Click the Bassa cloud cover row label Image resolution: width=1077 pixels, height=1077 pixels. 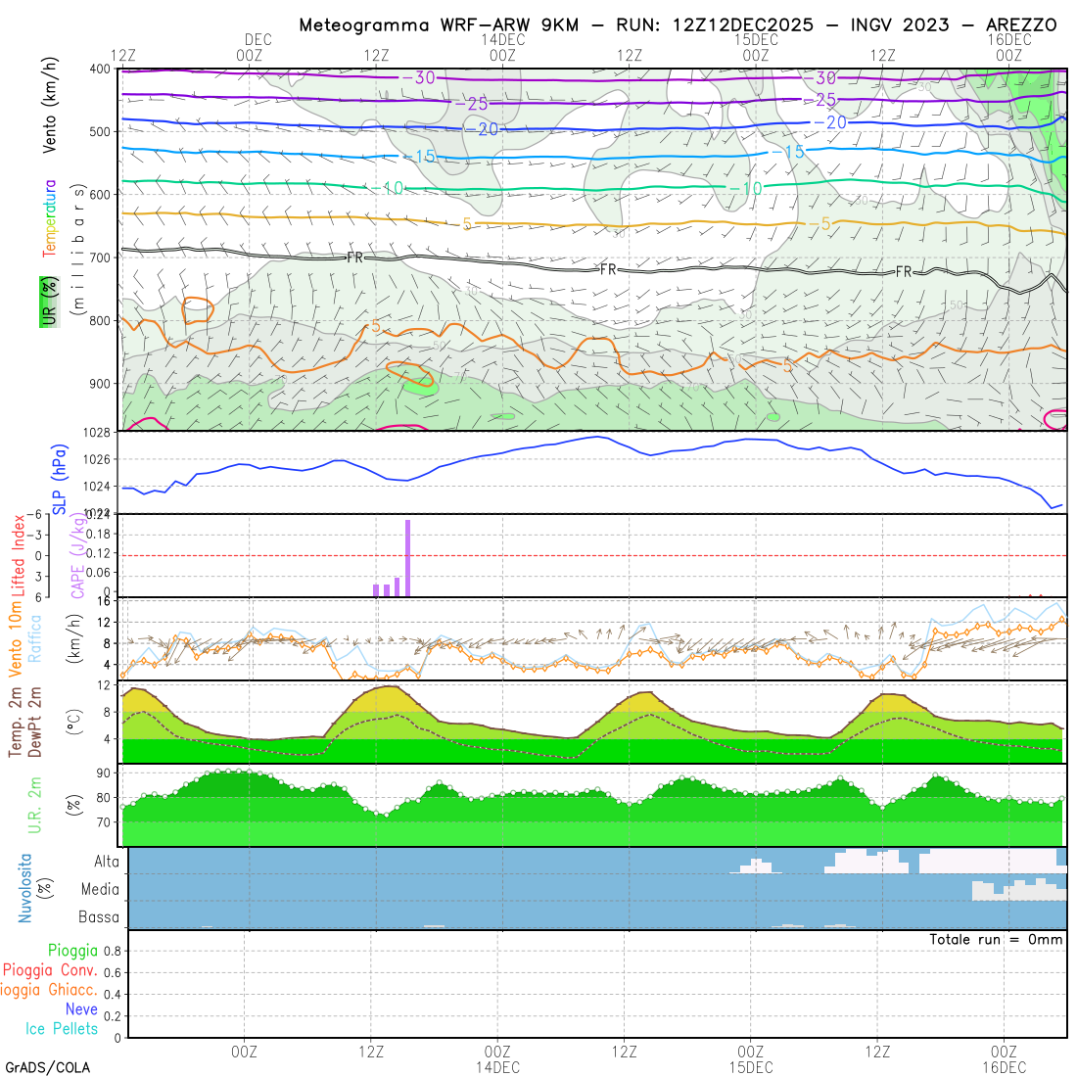[99, 917]
